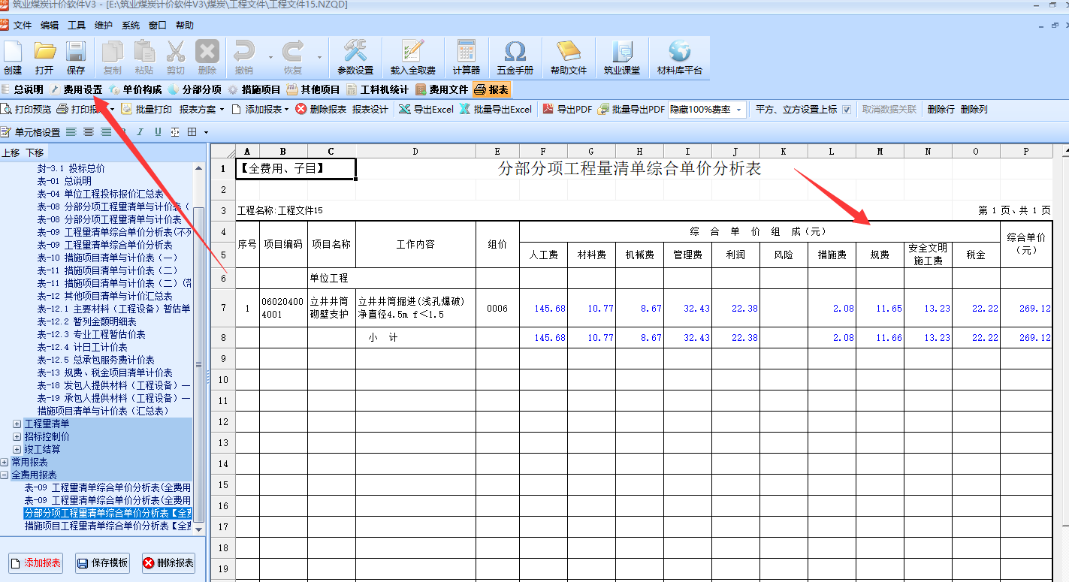Select cell with 269.12 in row 7
The height and width of the screenshot is (582, 1069).
pyautogui.click(x=1026, y=308)
